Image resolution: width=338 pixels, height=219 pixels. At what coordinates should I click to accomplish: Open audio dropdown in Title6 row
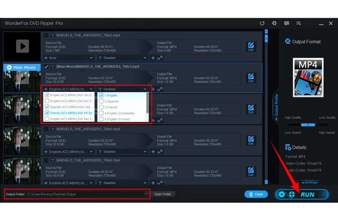coord(69,183)
